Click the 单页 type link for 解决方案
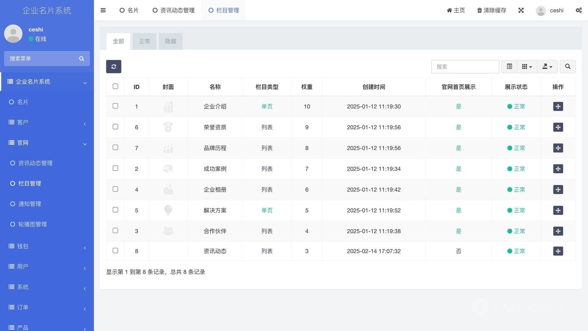This screenshot has width=588, height=331. pos(267,210)
